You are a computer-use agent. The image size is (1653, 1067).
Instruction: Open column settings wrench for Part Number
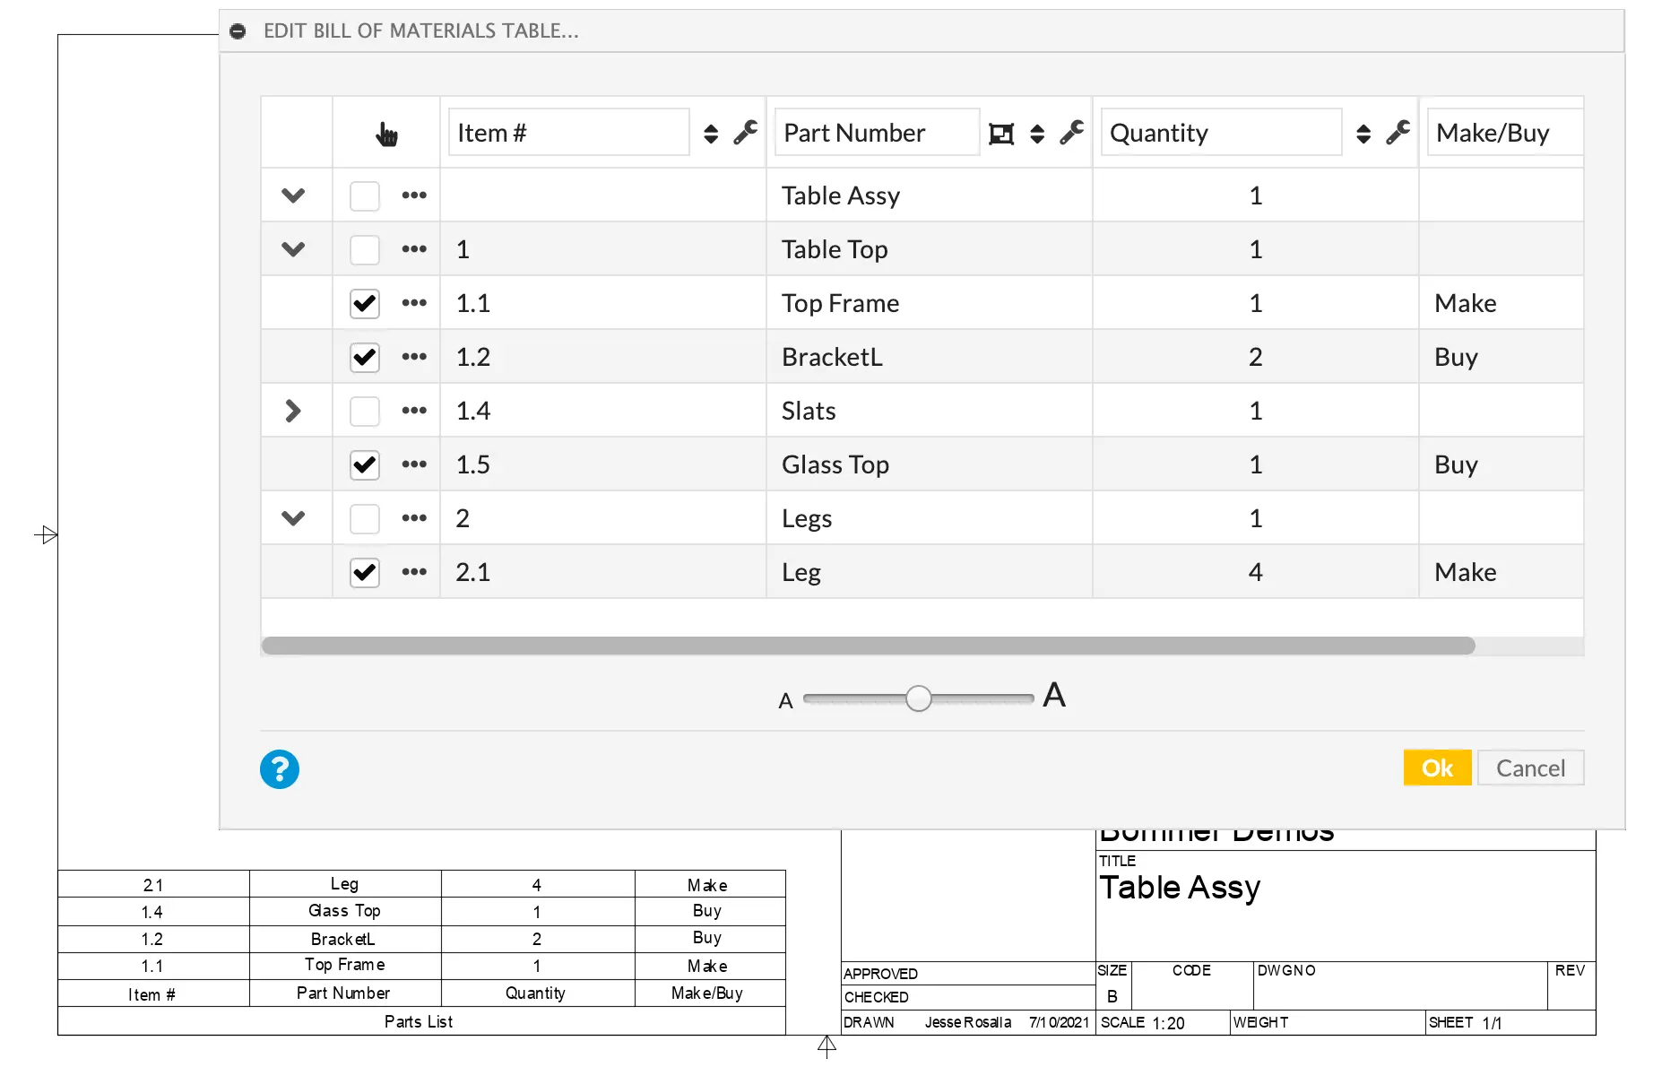click(1071, 132)
